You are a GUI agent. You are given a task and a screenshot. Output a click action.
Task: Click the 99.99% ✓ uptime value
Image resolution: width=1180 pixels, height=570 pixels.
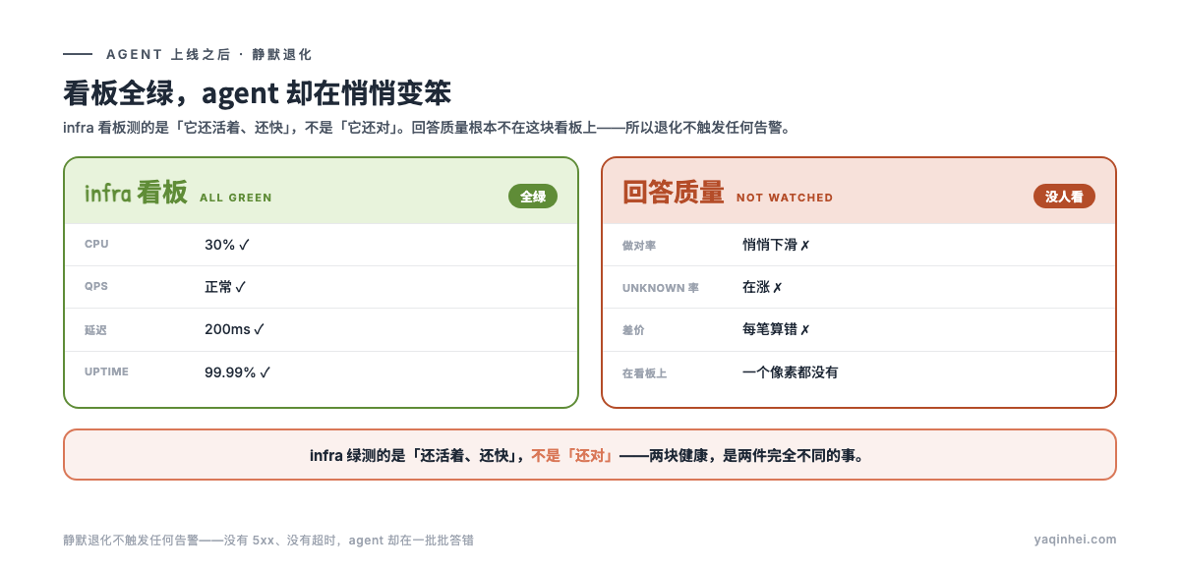click(237, 372)
